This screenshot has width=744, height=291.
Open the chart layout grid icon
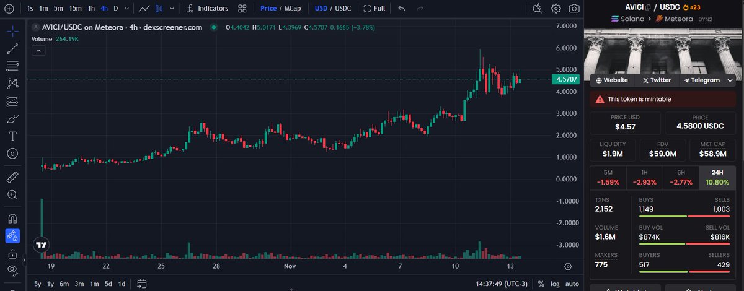click(241, 9)
